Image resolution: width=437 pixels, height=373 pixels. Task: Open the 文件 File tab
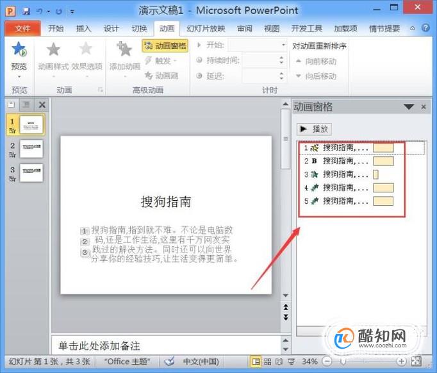pyautogui.click(x=22, y=28)
